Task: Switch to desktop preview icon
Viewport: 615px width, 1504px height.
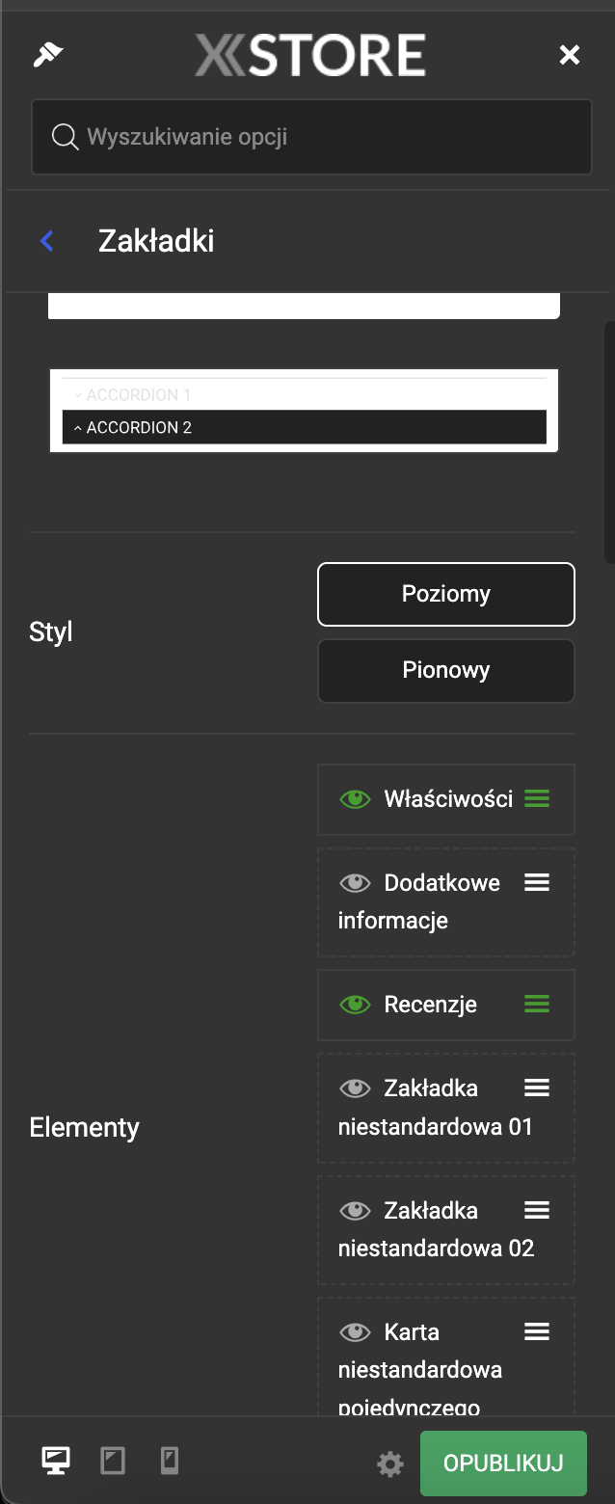Action: point(55,1462)
